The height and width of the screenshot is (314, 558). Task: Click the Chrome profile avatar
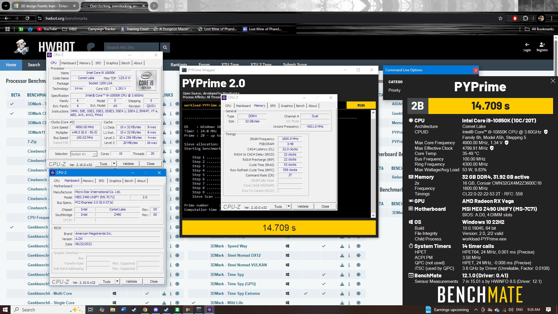(x=541, y=18)
